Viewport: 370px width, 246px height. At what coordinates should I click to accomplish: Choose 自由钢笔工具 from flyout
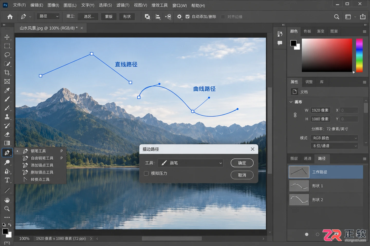[42, 158]
